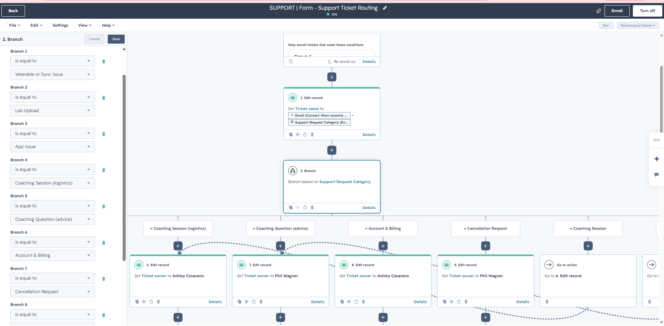Open the File menu
664x326 pixels.
[15, 25]
